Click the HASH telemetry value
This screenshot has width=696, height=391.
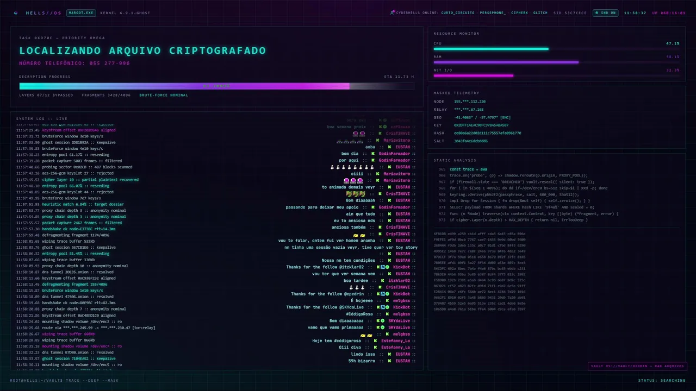coord(487,133)
